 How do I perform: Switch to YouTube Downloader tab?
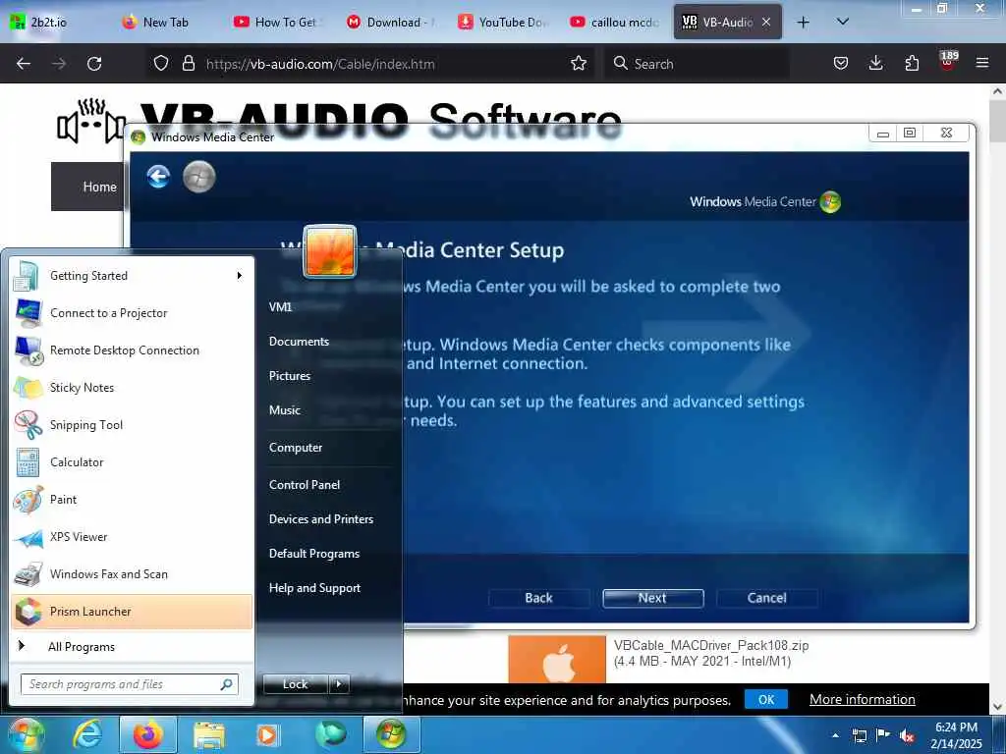(x=502, y=22)
